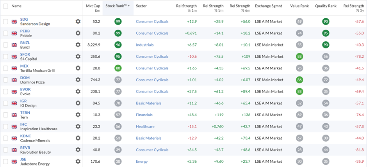Tick the checkbox for SFOR S4 Capital
The image size is (367, 167).
(5, 56)
